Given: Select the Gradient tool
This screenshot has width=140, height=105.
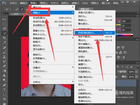Looking at the screenshot, I should (4, 71).
